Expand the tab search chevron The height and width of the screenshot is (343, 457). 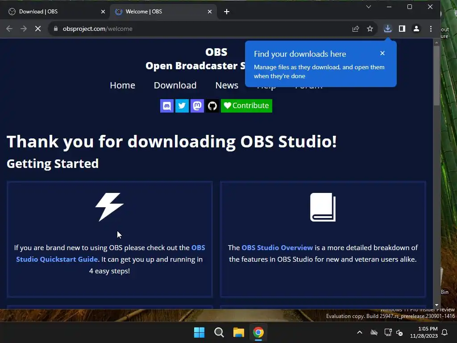(368, 7)
